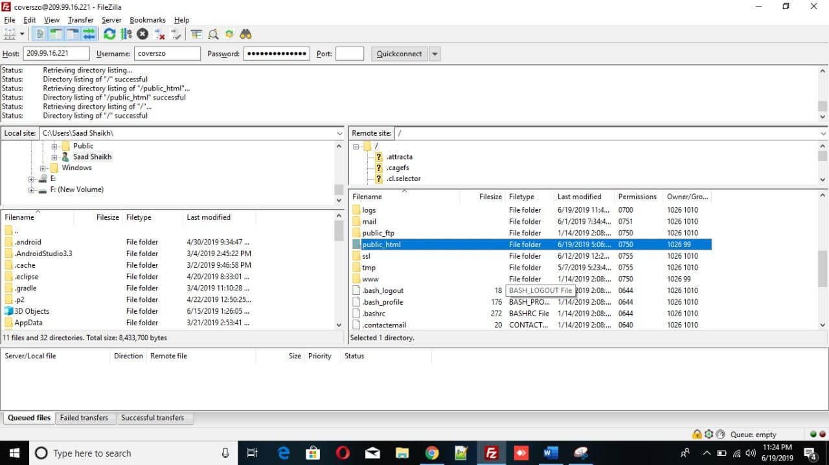
Task: Toggle synchronized browsing
Action: 229,34
